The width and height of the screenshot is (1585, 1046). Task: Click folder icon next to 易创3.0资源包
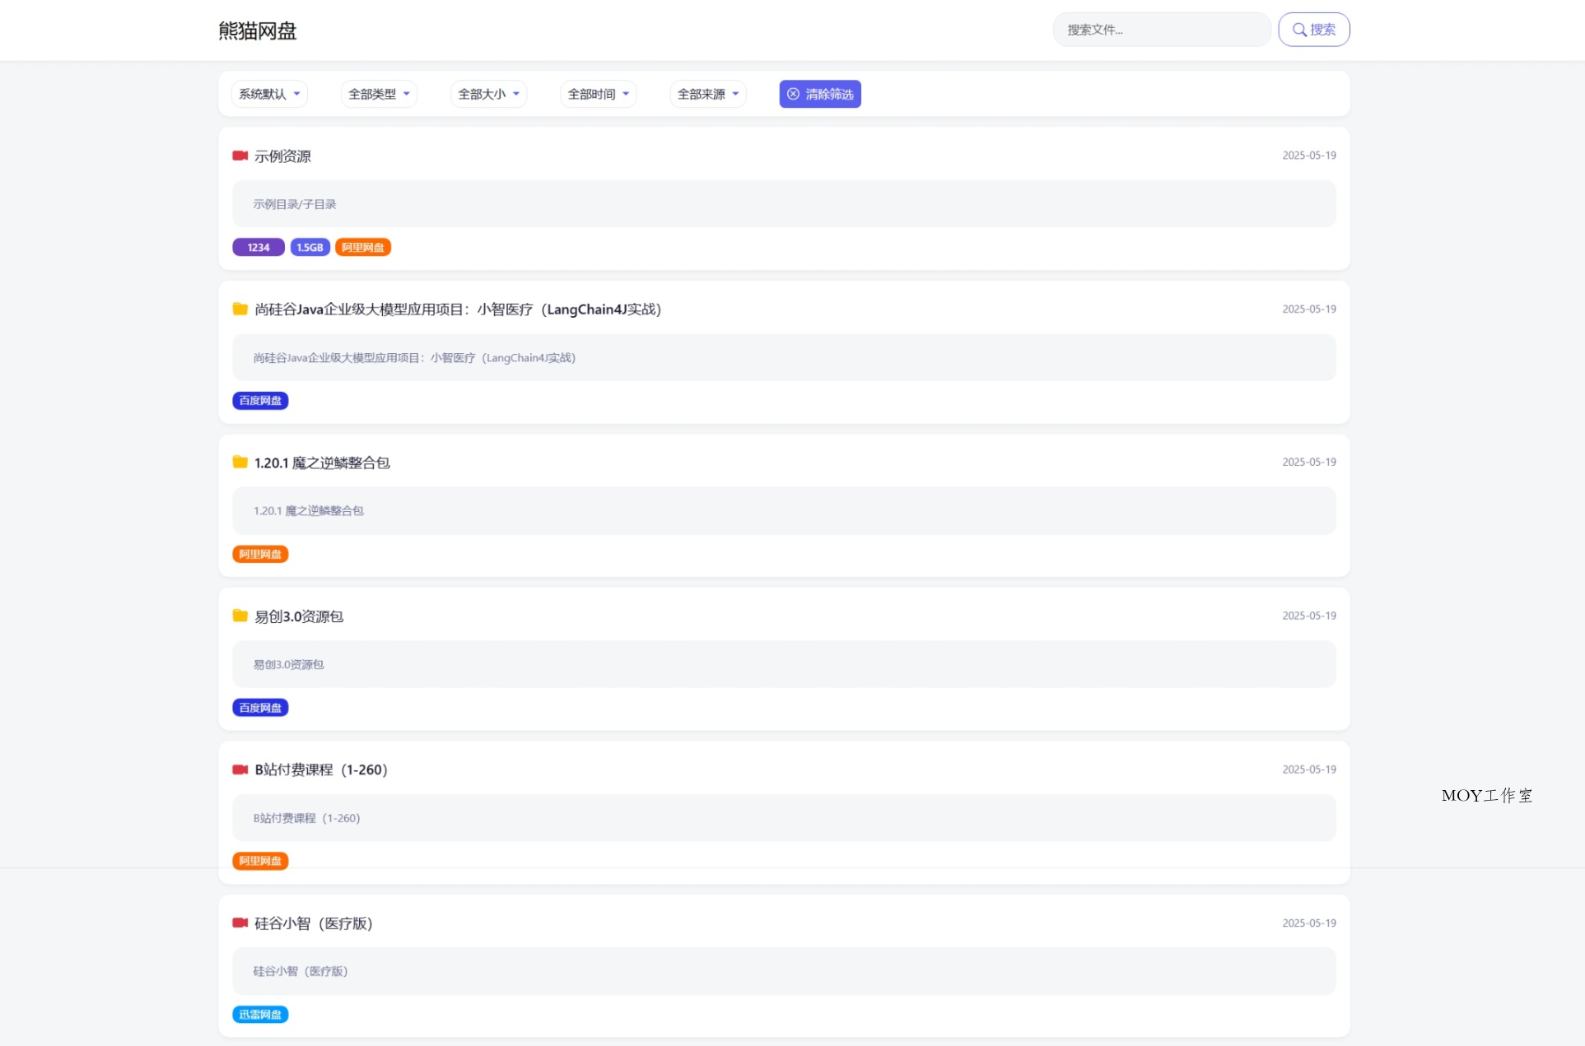click(240, 616)
